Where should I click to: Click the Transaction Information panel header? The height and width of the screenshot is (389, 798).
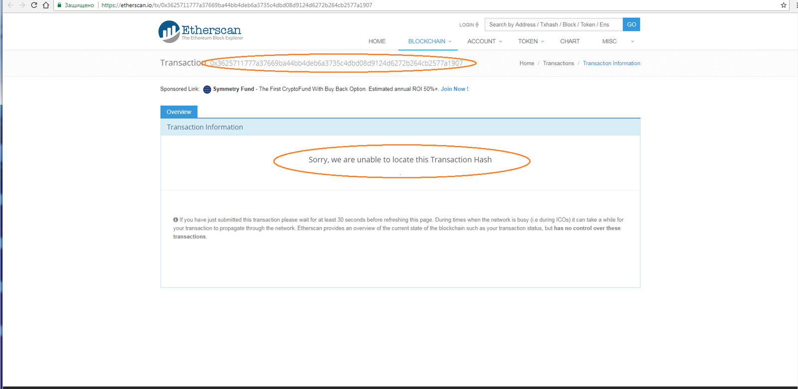[x=400, y=127]
